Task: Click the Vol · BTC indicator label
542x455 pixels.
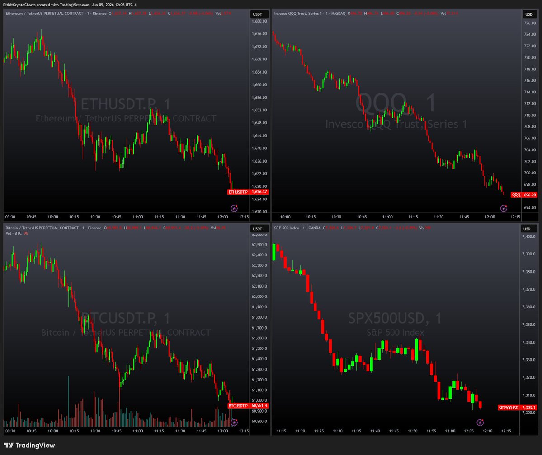Action: tap(14, 233)
